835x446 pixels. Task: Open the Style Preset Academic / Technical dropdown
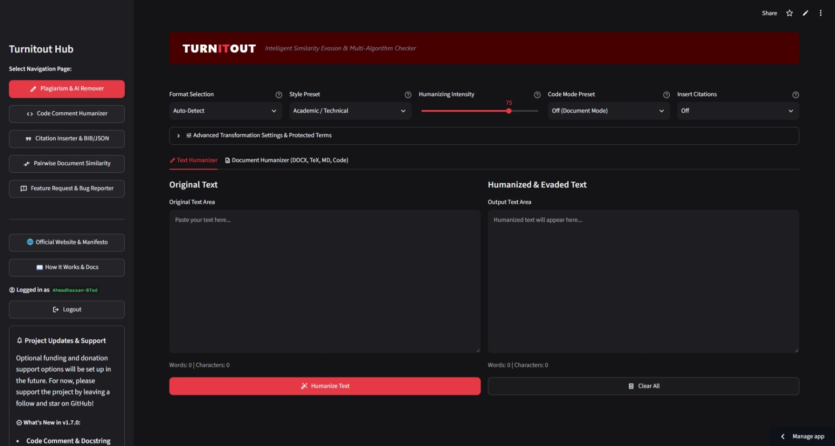350,111
